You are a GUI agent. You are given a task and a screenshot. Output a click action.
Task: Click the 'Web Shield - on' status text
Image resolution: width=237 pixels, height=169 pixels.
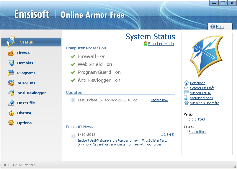95,64
